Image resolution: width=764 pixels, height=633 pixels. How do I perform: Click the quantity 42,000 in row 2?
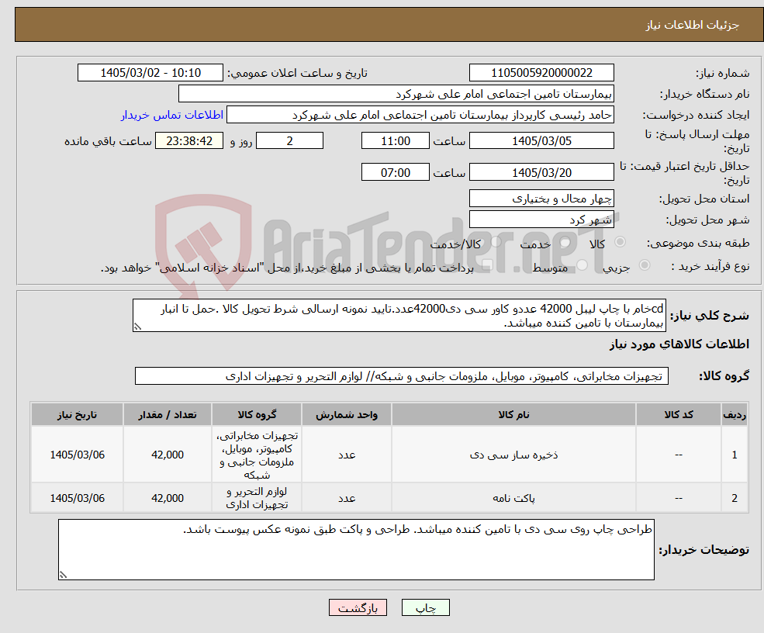pos(167,498)
